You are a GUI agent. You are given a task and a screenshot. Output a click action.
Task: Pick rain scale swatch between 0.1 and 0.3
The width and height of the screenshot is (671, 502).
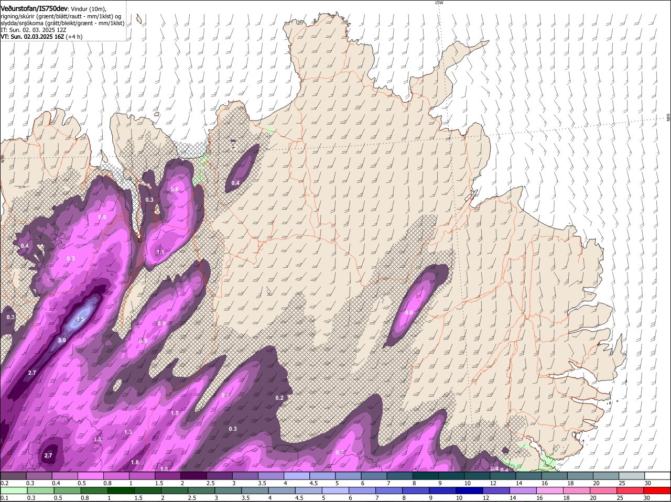(13, 490)
